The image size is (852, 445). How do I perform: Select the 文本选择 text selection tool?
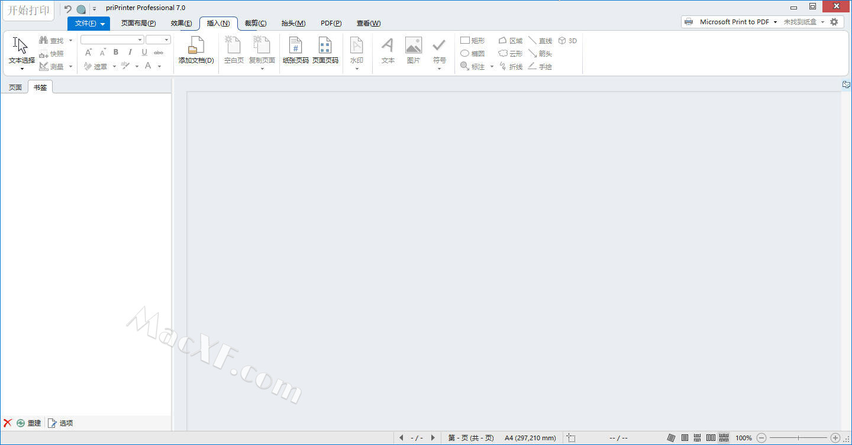(x=21, y=50)
